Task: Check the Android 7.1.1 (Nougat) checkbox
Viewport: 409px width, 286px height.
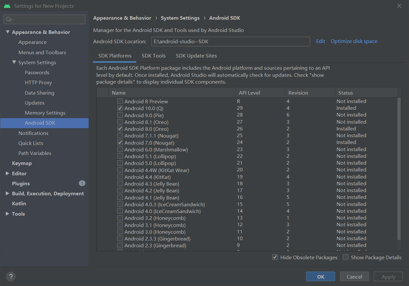Action: (x=120, y=136)
